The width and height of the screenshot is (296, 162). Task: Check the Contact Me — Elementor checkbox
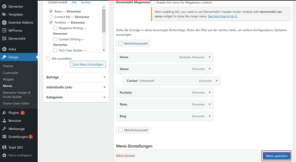pos(51,17)
